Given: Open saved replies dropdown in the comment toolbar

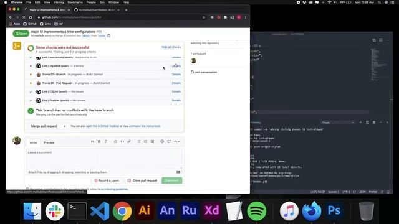Looking at the screenshot, I should 176,141.
